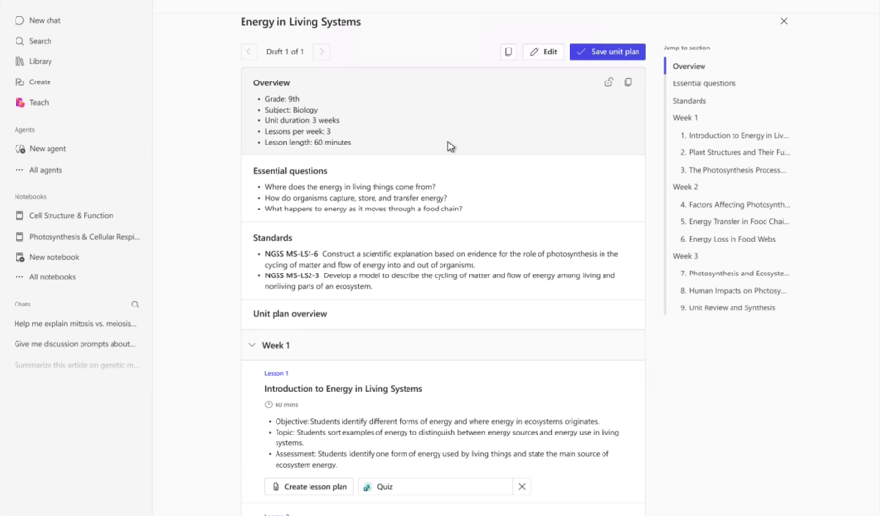The width and height of the screenshot is (880, 516).
Task: Open chat 'Summarize this article on genetic'
Action: click(77, 365)
